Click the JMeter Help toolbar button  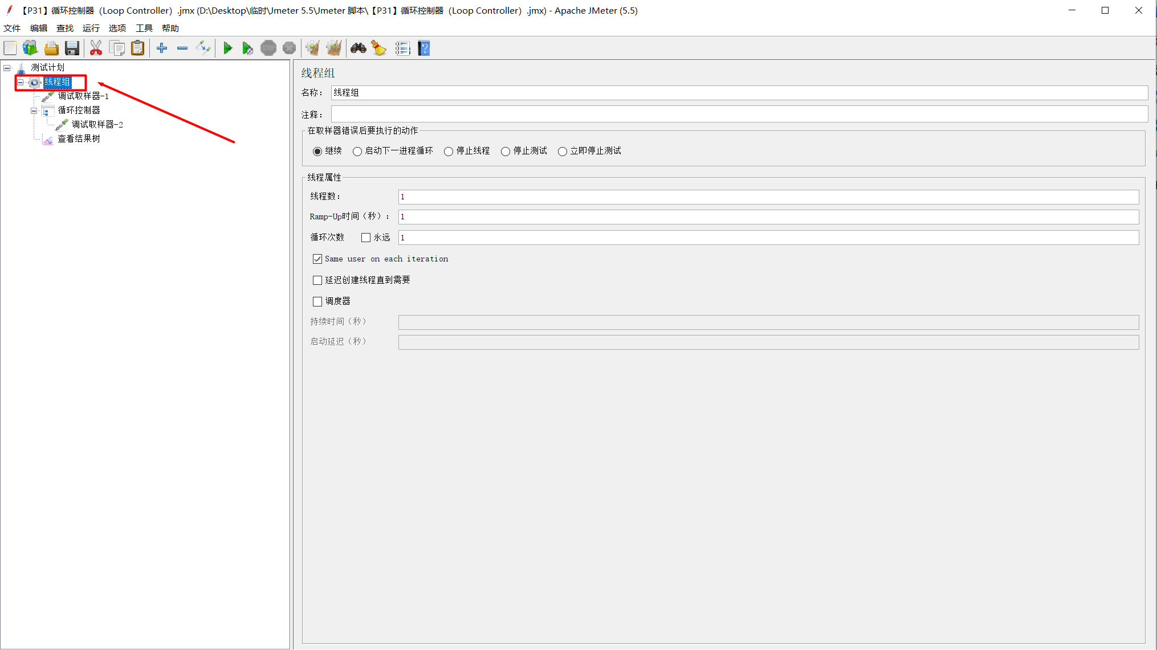pyautogui.click(x=423, y=48)
